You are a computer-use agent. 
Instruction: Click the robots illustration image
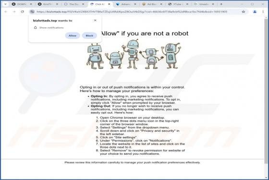134,55
